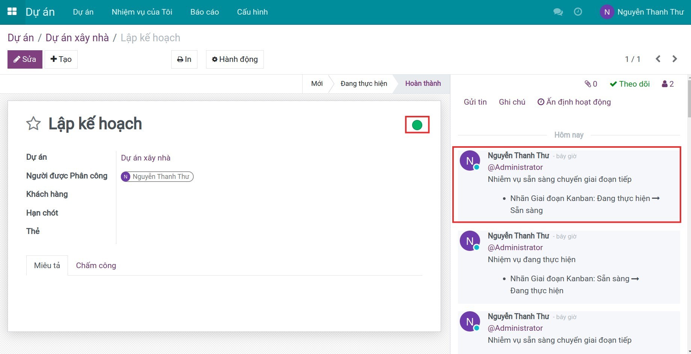Open the followers list icon
The image size is (691, 354).
[x=668, y=84]
